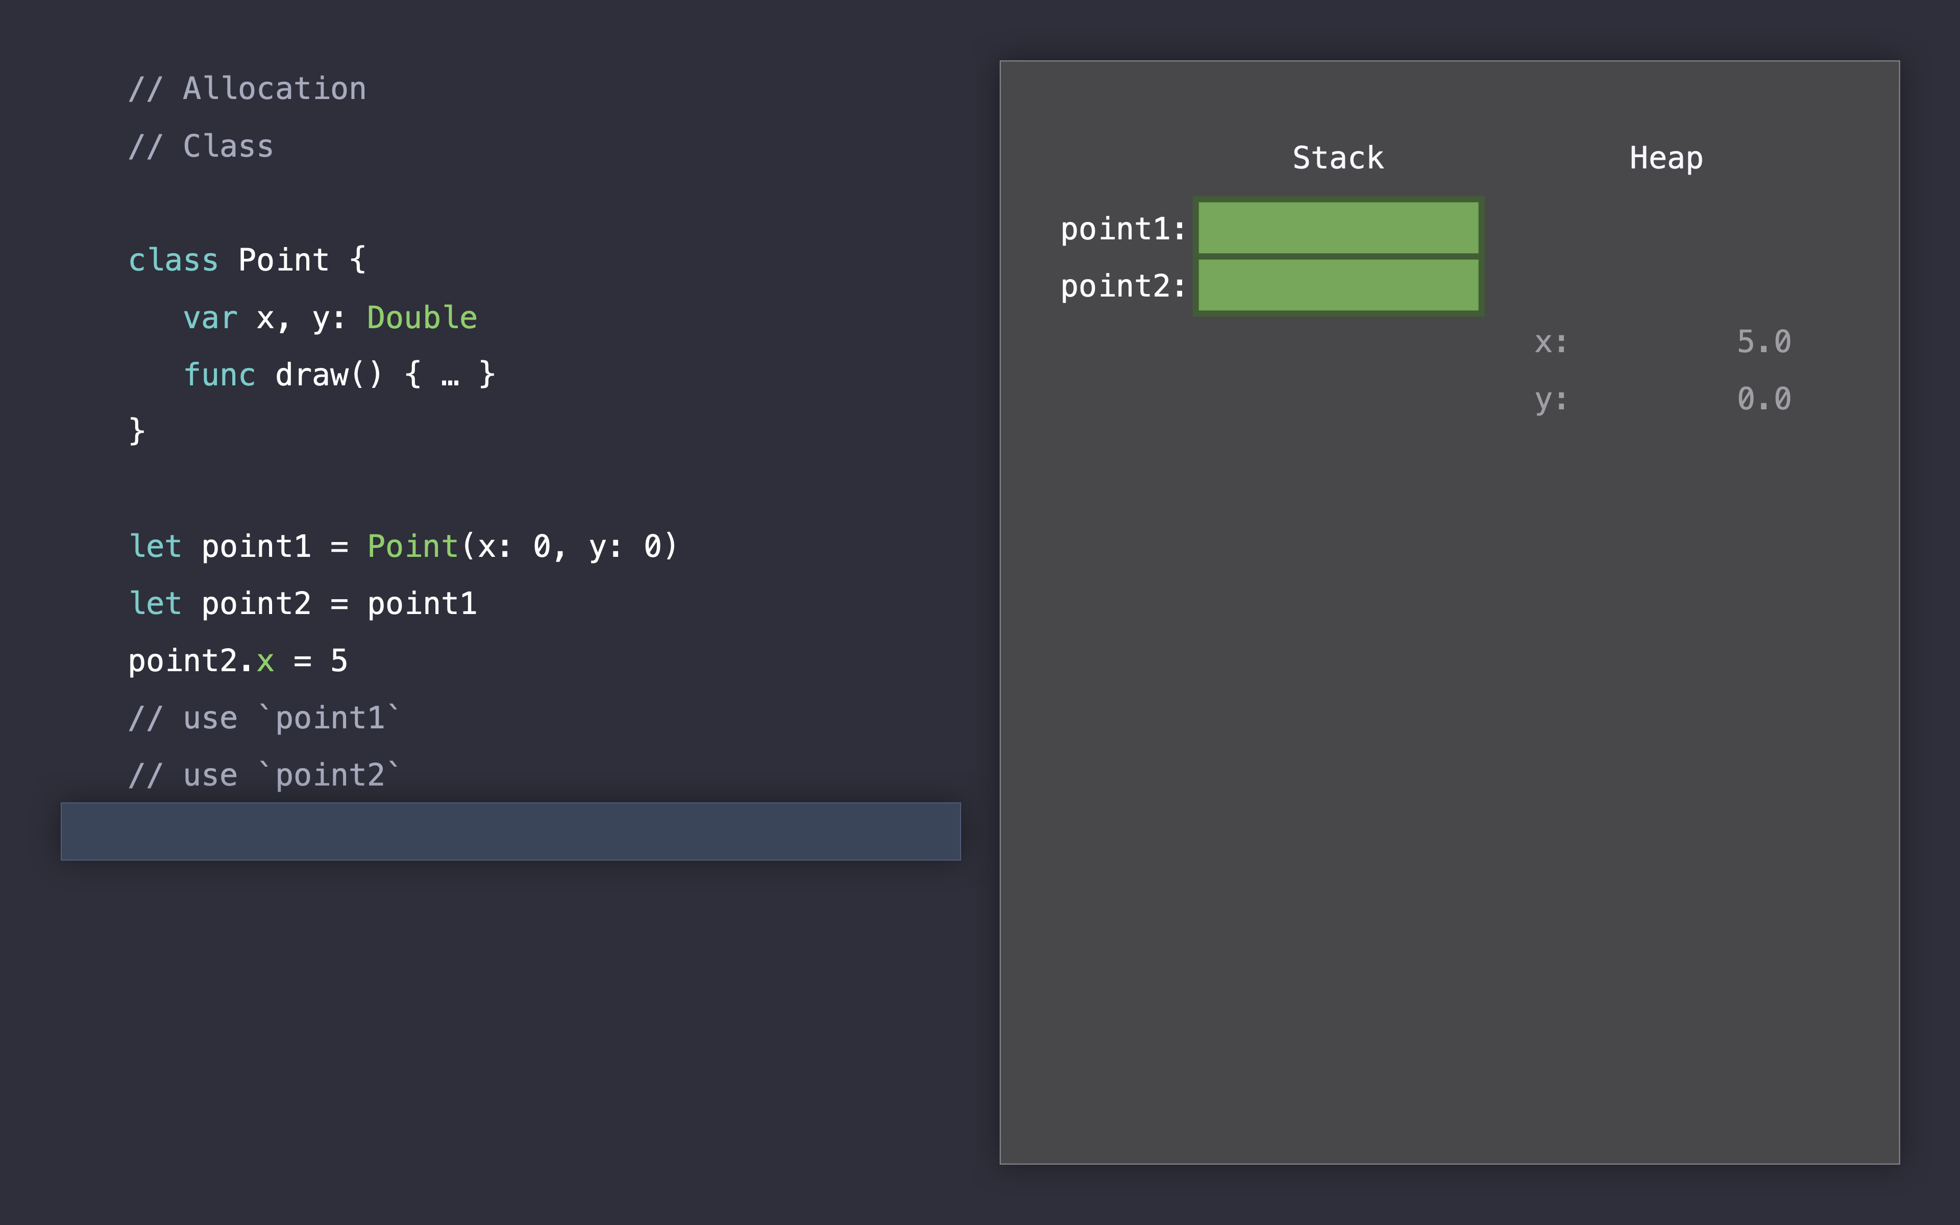The width and height of the screenshot is (1960, 1225).
Task: Select the 0.0 value in the heap
Action: [x=1763, y=399]
